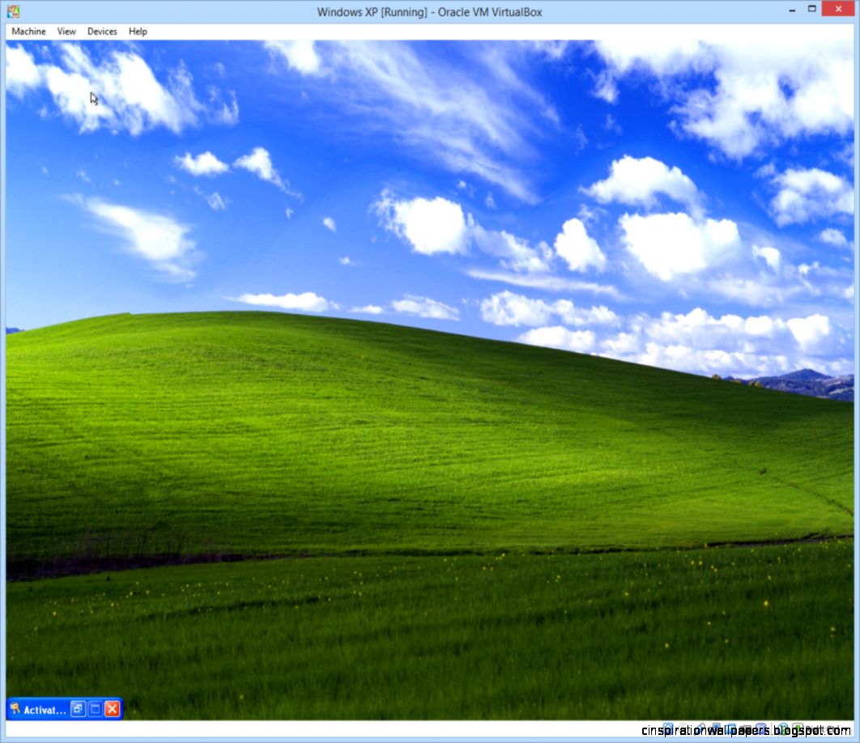
Task: Open the Help menu
Action: (138, 32)
